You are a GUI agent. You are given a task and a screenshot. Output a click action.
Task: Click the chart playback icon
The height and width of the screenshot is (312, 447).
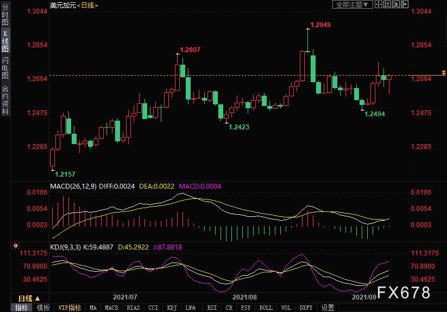point(395,5)
